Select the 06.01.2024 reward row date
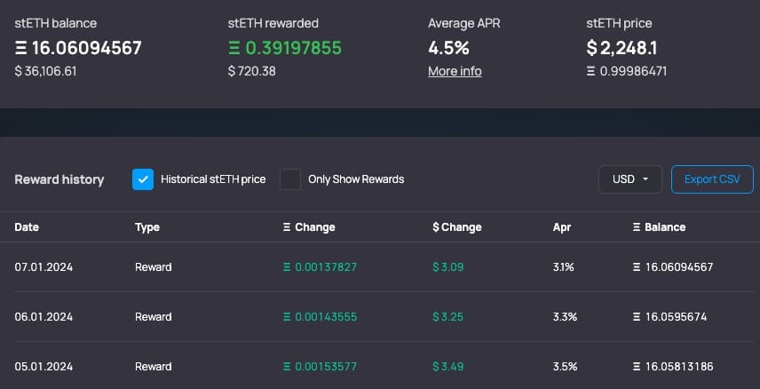This screenshot has width=760, height=389. pos(44,317)
